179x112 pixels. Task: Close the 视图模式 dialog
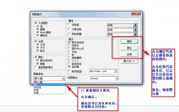(x=136, y=13)
